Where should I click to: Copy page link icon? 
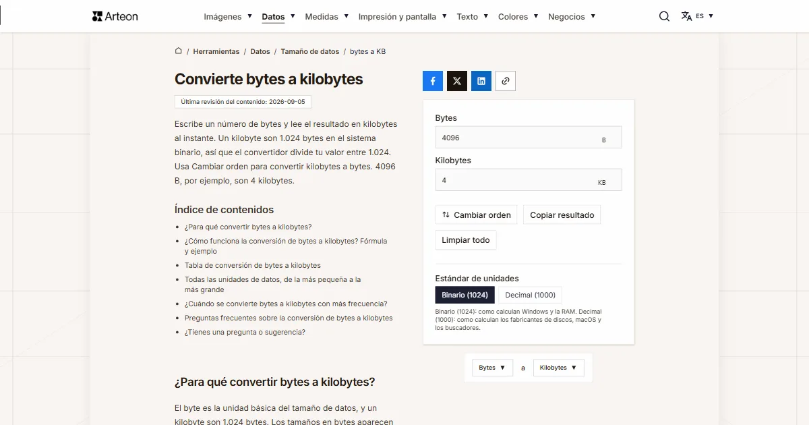click(506, 81)
